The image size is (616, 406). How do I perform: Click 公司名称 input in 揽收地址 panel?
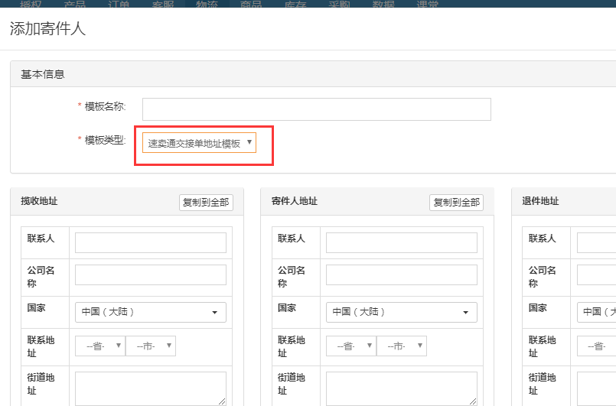click(x=151, y=274)
